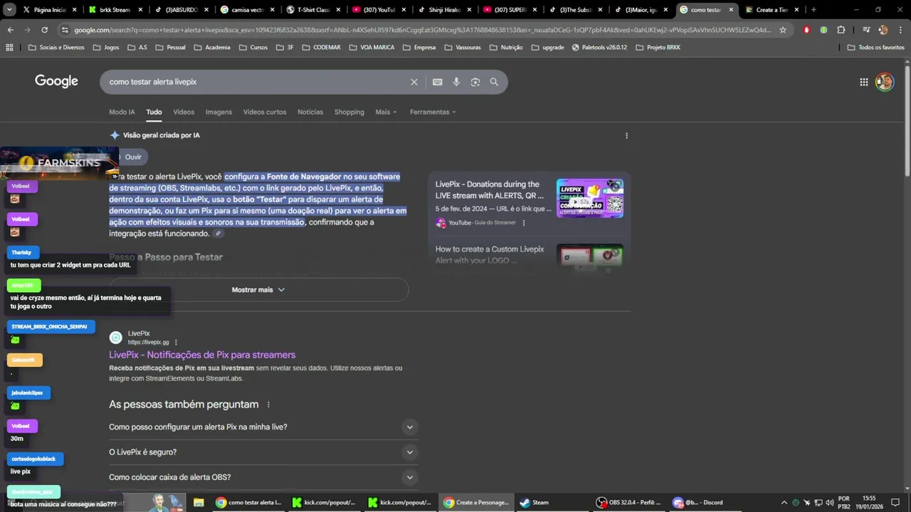The image size is (911, 512).
Task: Open 'How to create a Custom Livepix Alert' link
Action: (x=490, y=255)
